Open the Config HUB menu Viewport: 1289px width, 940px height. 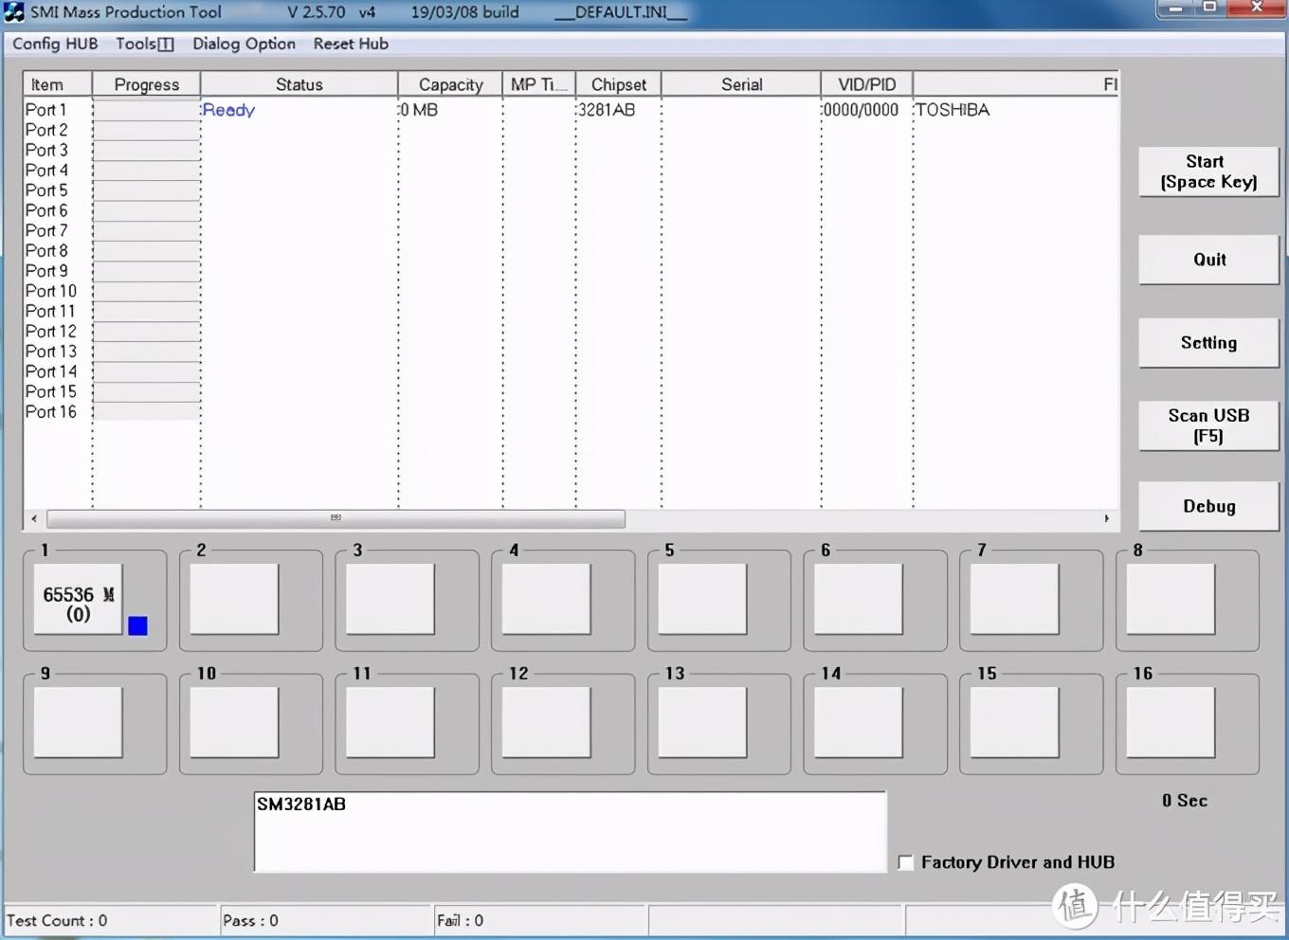click(55, 44)
